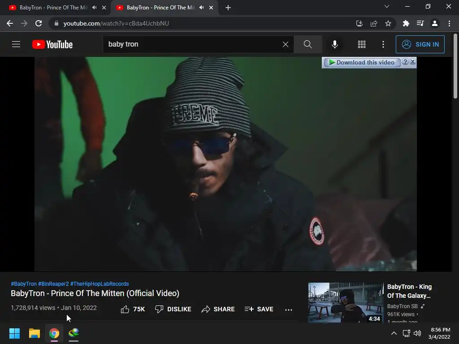The width and height of the screenshot is (459, 344).
Task: Click the SIGN IN button
Action: [420, 44]
